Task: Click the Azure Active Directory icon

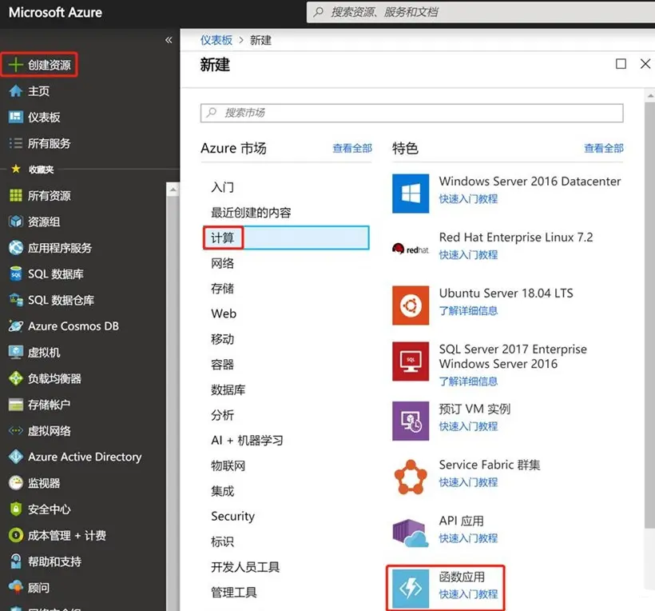Action: [x=15, y=457]
